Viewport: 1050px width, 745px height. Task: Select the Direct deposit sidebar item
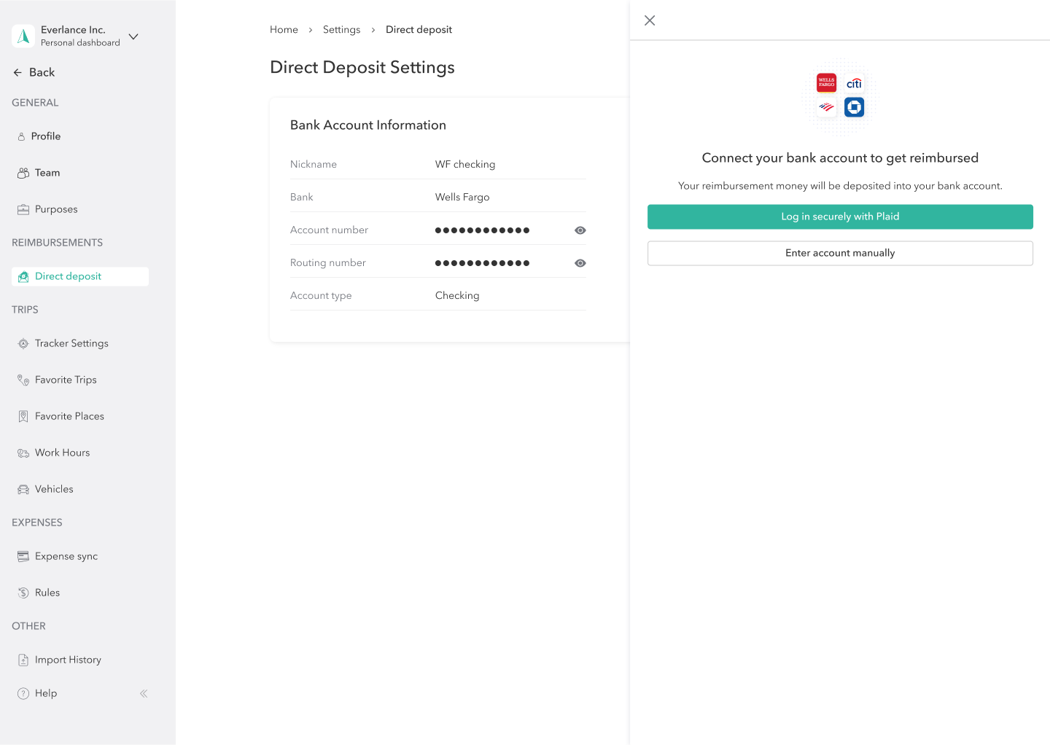click(68, 276)
